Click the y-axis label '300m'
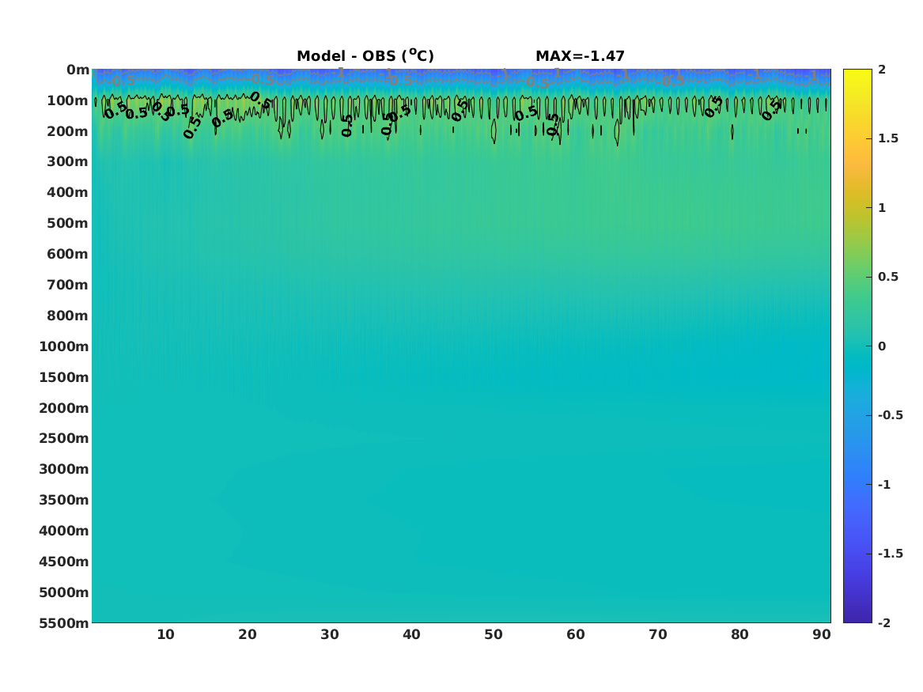The width and height of the screenshot is (923, 692). click(68, 162)
